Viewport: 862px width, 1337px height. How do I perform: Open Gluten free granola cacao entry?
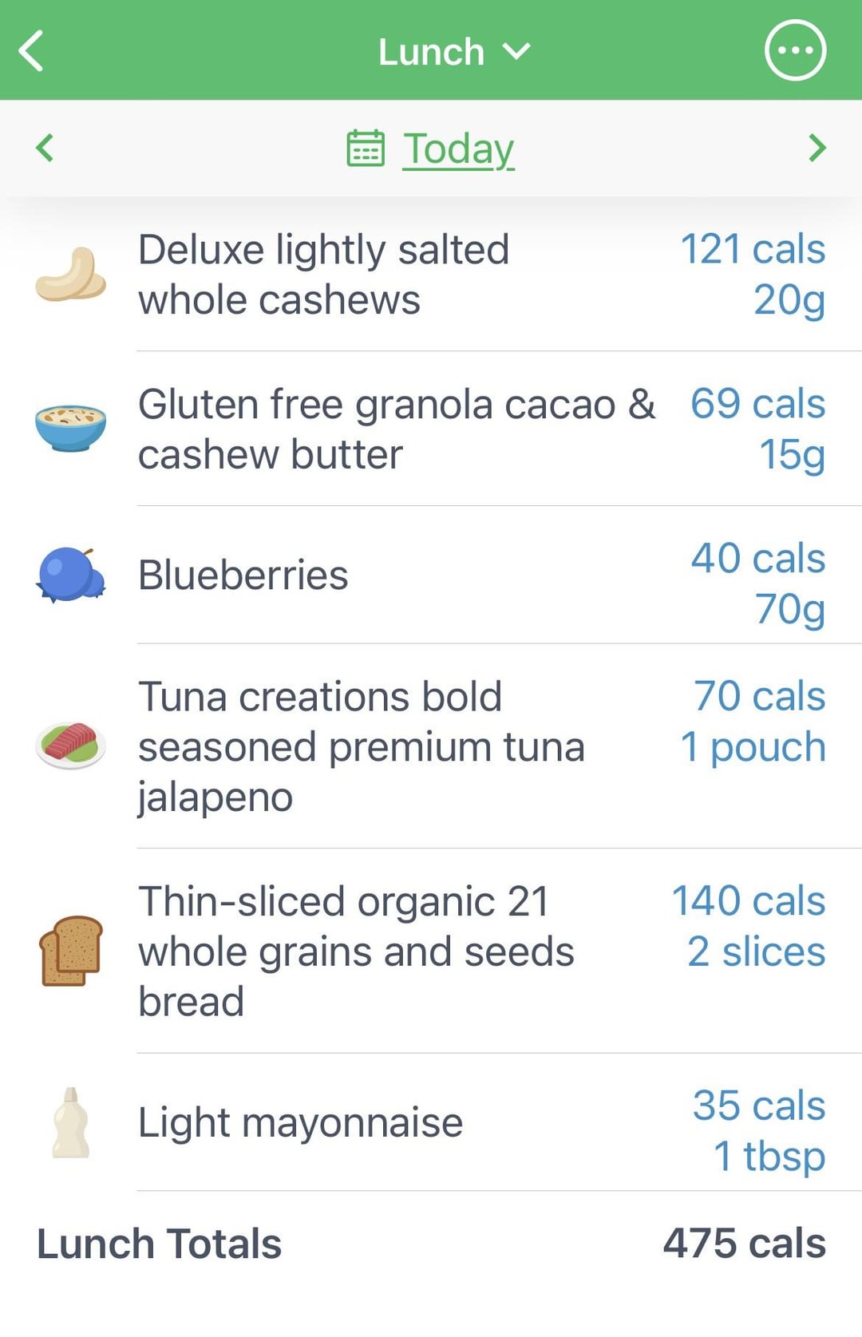pyautogui.click(x=431, y=429)
